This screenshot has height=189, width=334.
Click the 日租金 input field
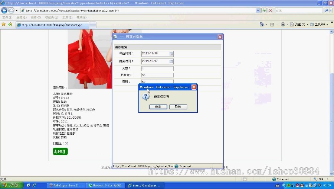point(157,75)
